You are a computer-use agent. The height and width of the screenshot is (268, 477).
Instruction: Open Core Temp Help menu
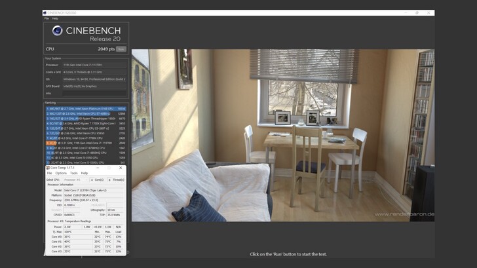85,173
